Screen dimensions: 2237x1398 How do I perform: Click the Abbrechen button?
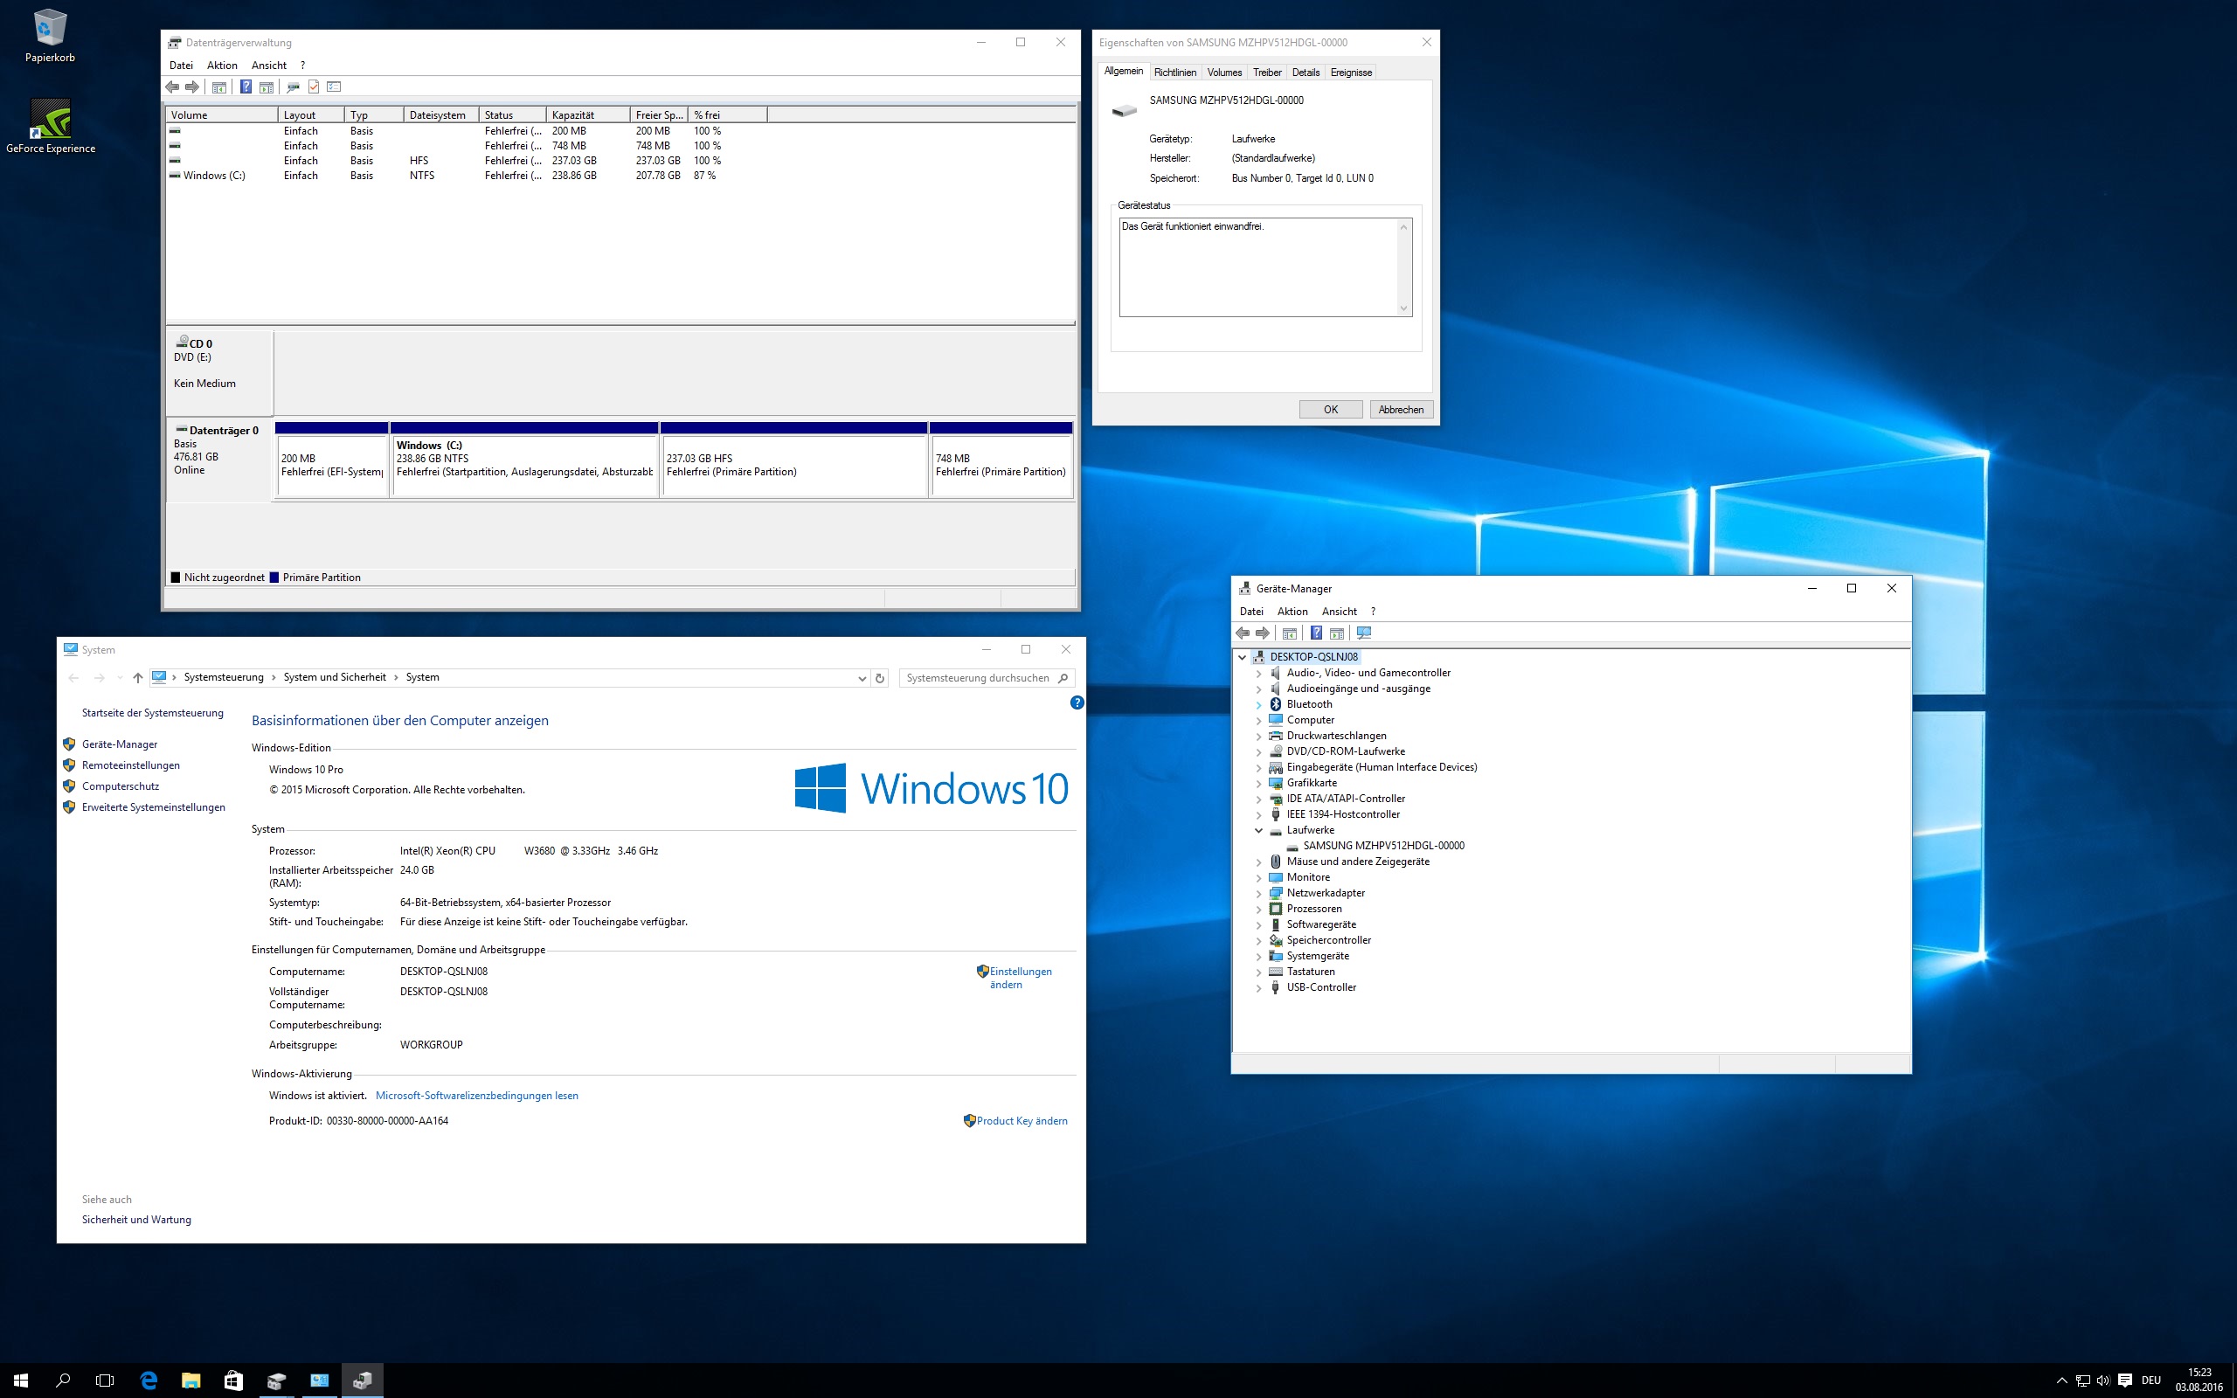click(1401, 410)
